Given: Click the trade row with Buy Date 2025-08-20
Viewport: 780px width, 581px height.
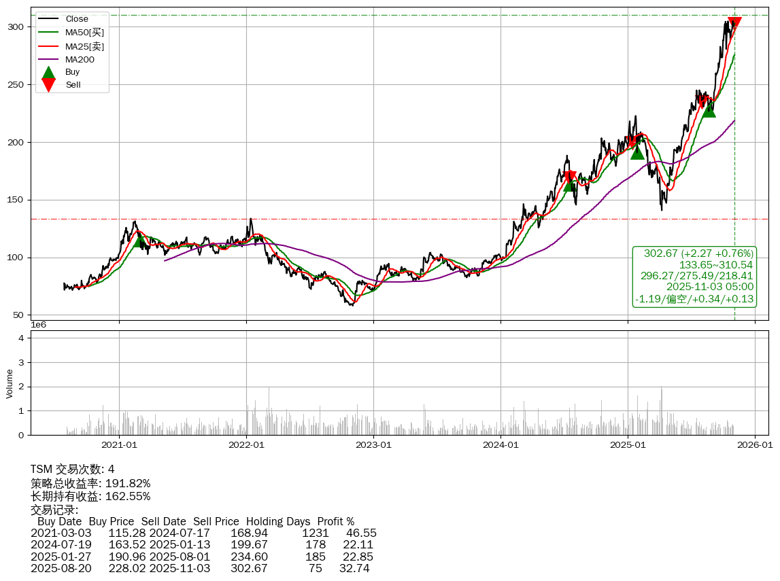Looking at the screenshot, I should point(200,568).
